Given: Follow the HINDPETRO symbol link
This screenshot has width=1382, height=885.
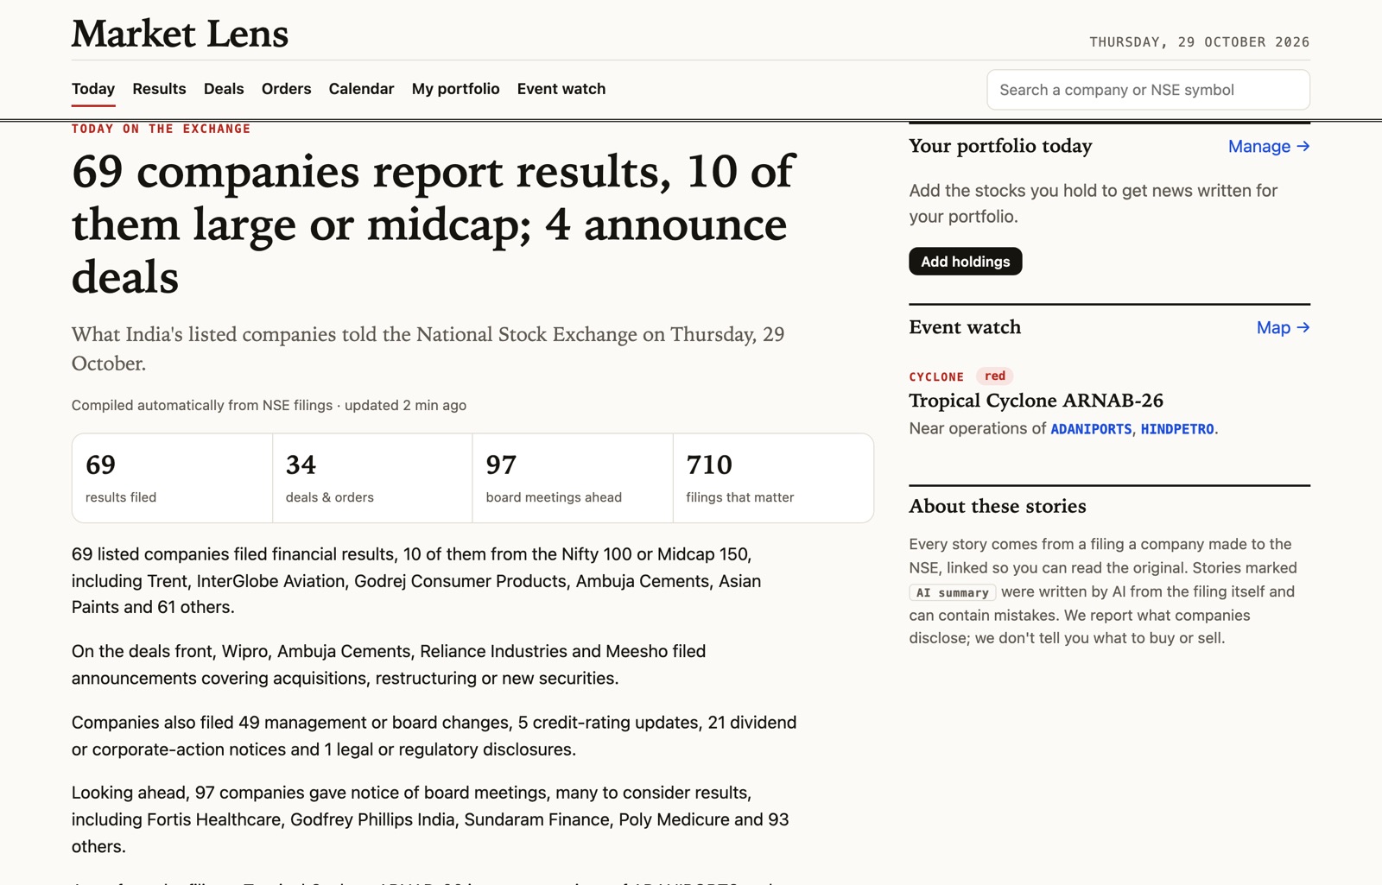Looking at the screenshot, I should click(x=1177, y=429).
